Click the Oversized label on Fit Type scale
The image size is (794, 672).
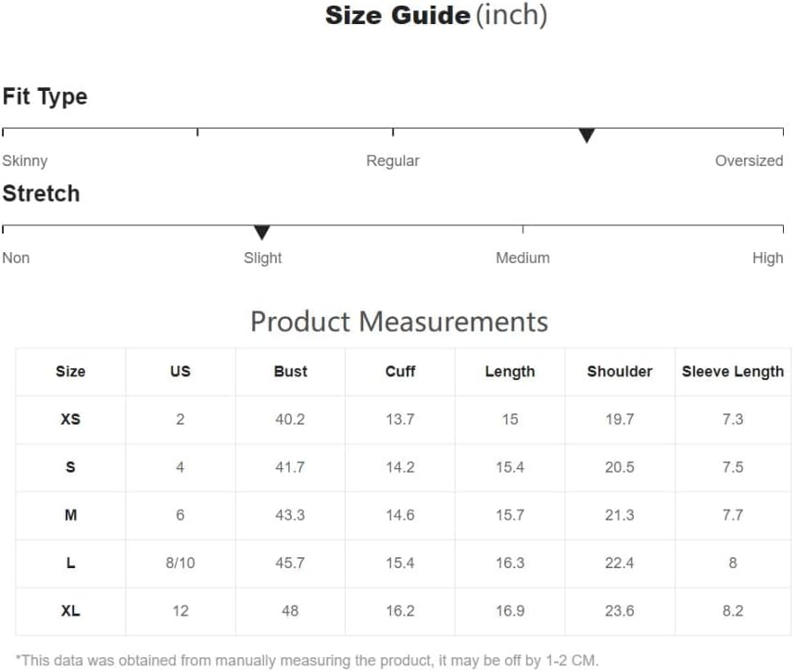click(749, 160)
